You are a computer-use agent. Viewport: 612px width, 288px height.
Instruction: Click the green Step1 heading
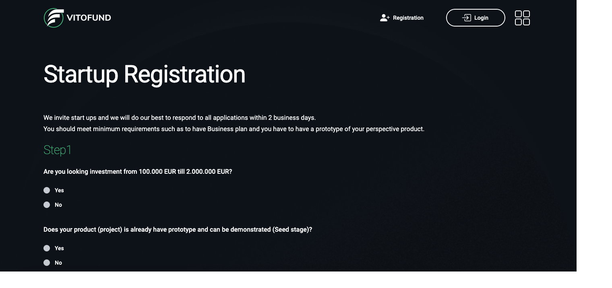click(x=57, y=150)
